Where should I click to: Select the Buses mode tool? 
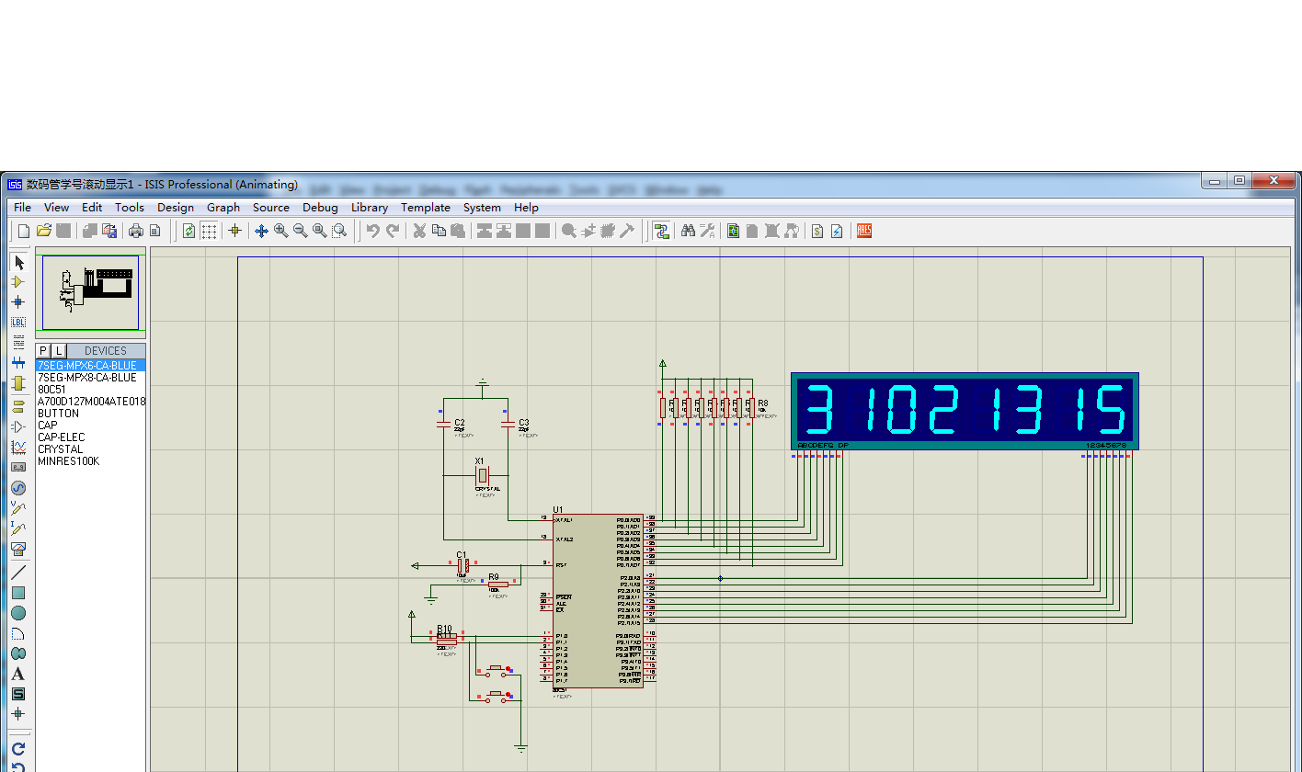click(18, 363)
